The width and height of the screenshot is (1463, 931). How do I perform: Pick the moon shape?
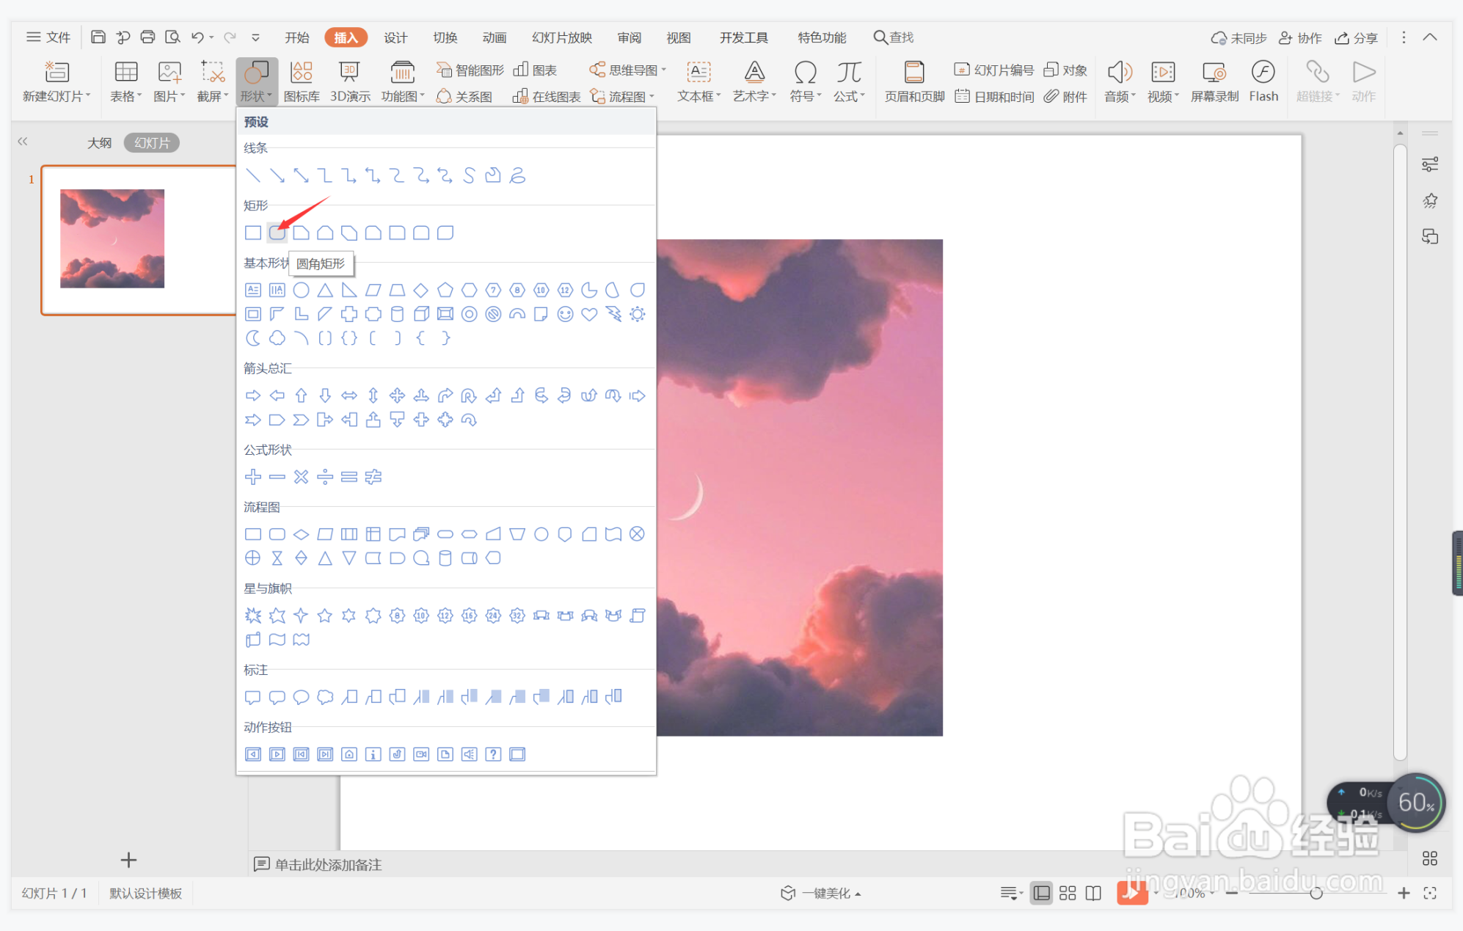coord(253,338)
